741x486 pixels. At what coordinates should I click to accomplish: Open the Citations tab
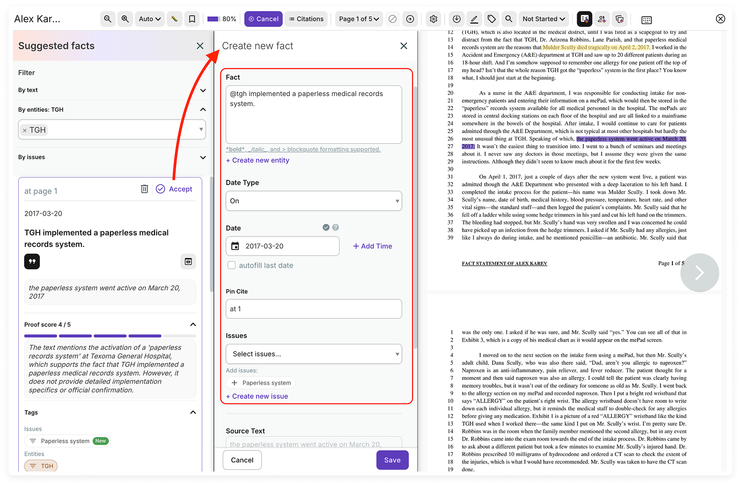[306, 19]
